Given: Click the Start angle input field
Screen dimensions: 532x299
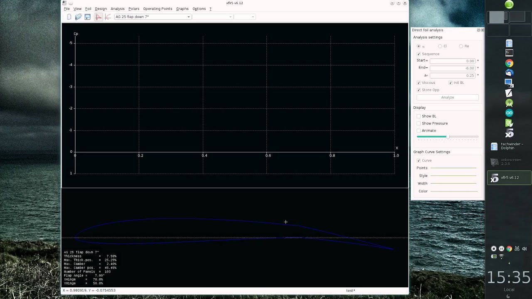Looking at the screenshot, I should (452, 61).
